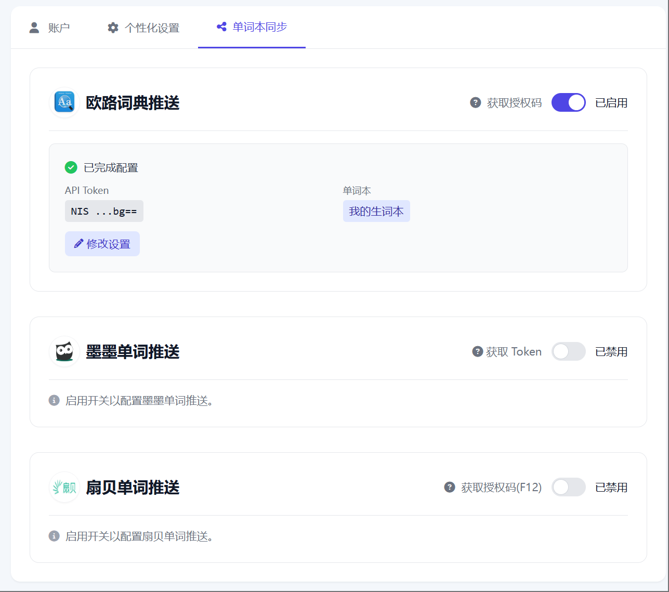This screenshot has height=592, width=669.
Task: Click the 欧路词典推送 heading
Action: (133, 103)
